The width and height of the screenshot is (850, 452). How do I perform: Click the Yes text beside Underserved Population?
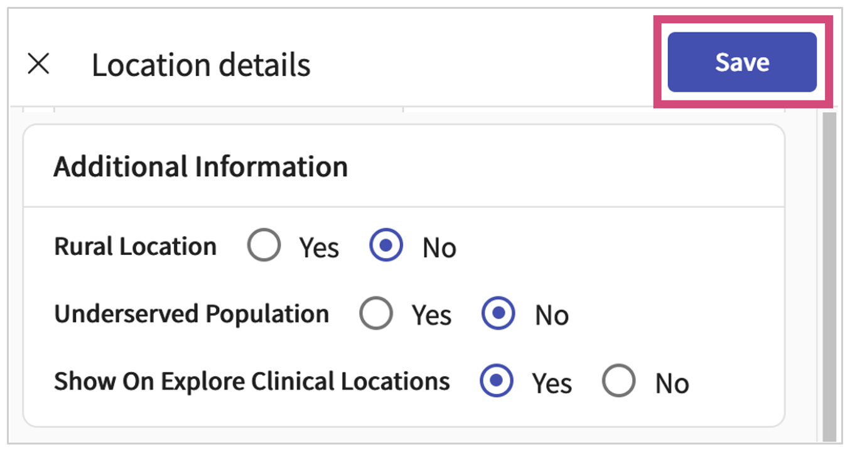point(431,315)
